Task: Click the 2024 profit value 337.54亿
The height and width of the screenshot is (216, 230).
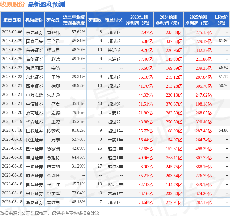Action: point(174,41)
